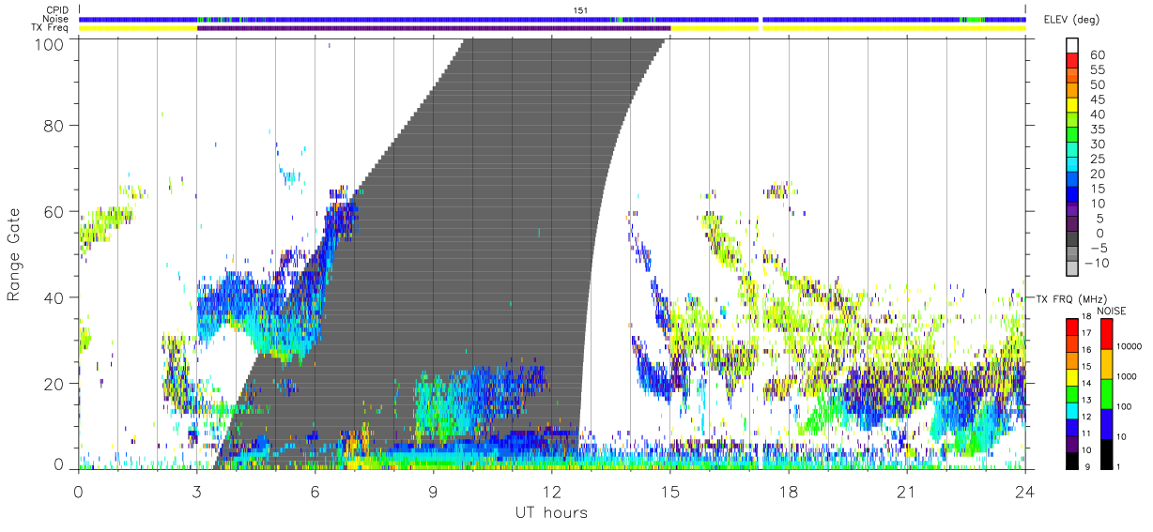Click the purple section of the TX Freq strip

tap(434, 28)
